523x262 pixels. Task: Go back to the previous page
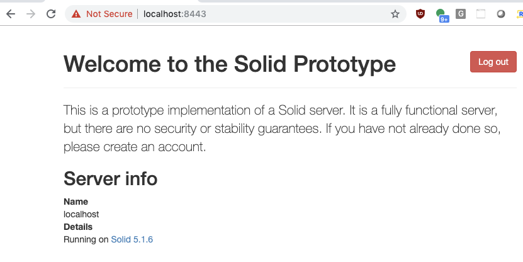(x=11, y=14)
